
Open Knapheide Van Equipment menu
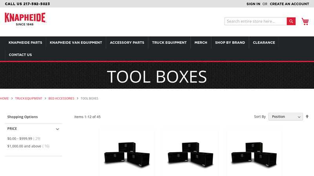coord(76,43)
